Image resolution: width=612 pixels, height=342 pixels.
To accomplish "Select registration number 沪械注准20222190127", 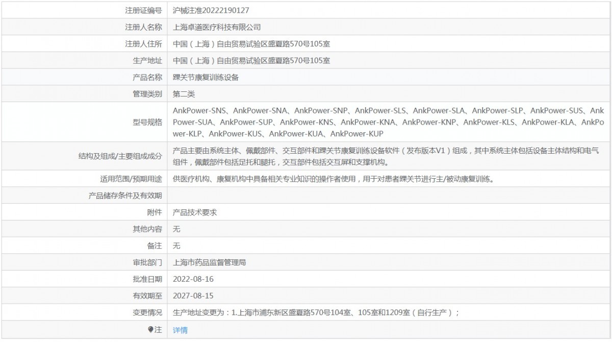I will (x=211, y=10).
